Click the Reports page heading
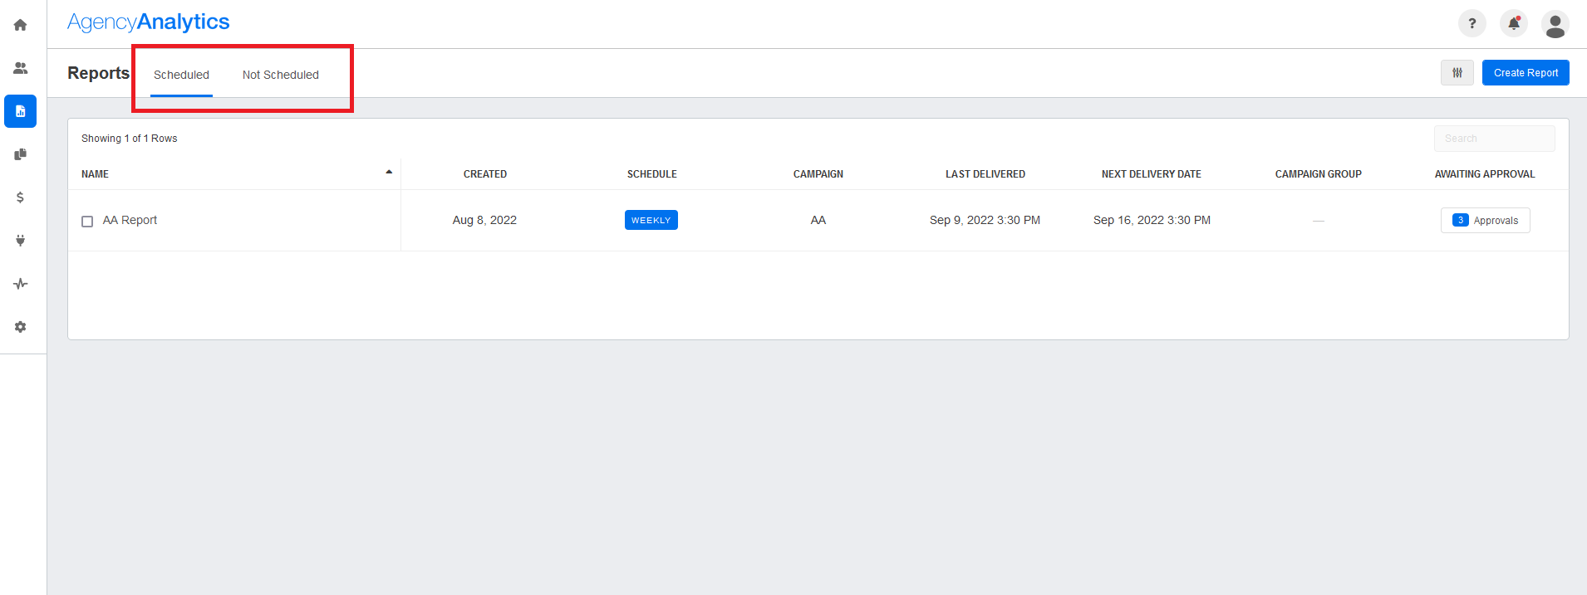 (98, 73)
